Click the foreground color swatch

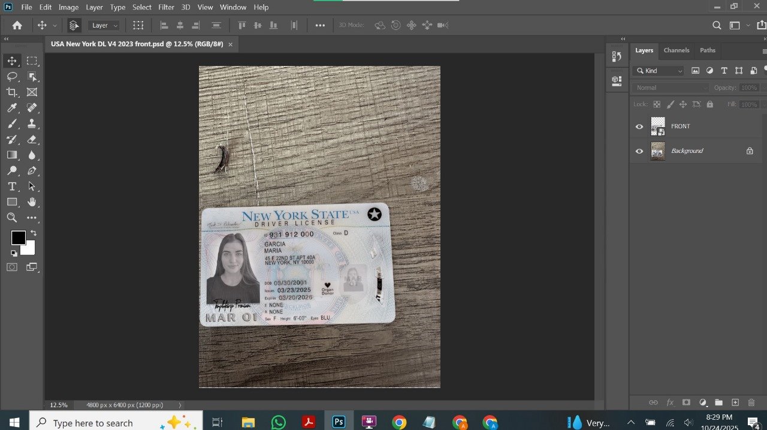(18, 237)
